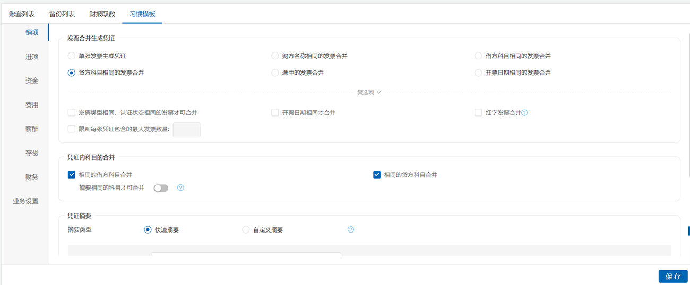Uncheck 相同的借方科目合并 checkbox
Screen dimensions: 690x285
point(72,175)
